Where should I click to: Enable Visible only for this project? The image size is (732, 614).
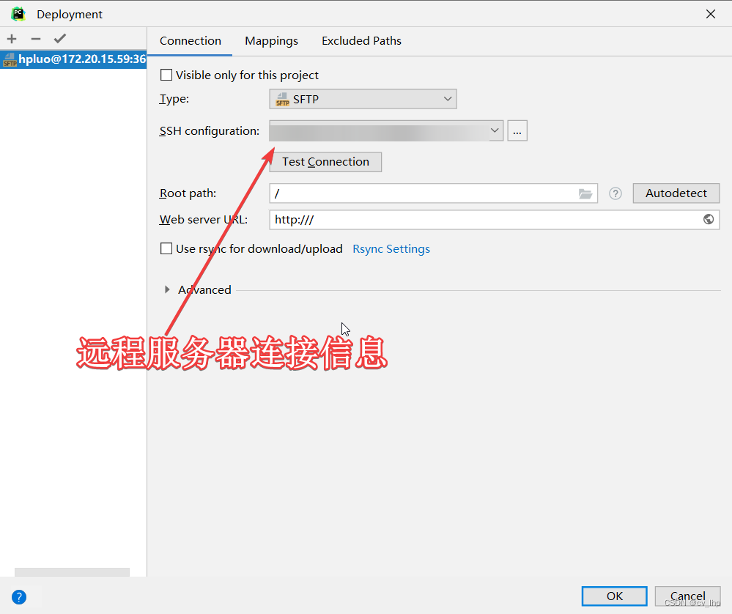click(166, 74)
